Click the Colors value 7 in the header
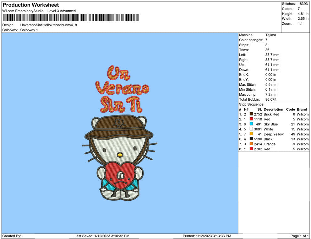 point(299,9)
